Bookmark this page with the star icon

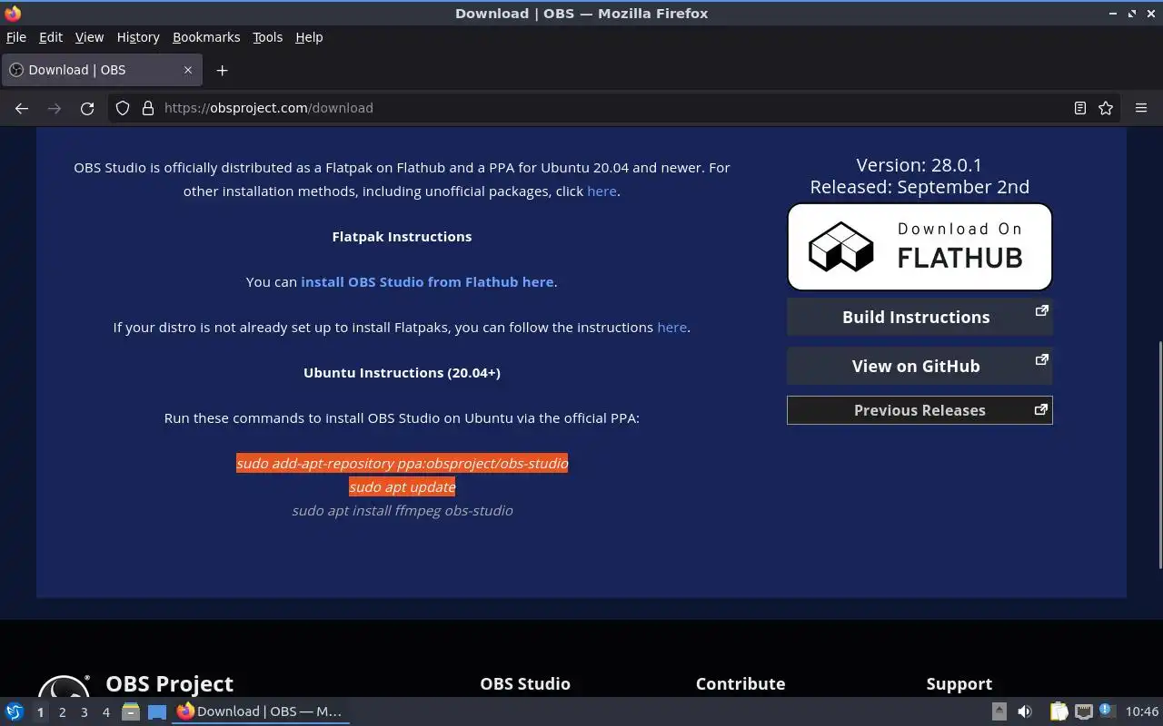click(1106, 108)
